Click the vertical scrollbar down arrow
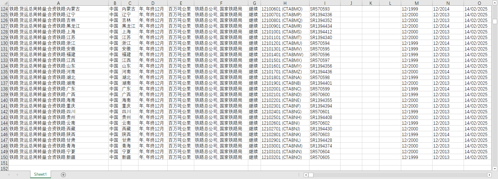498x179 pixels. tap(495, 169)
